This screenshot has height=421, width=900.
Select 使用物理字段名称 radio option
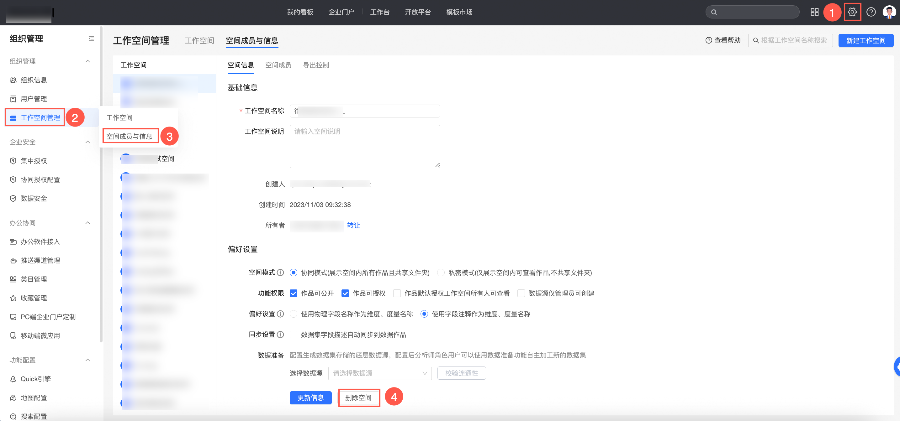click(x=294, y=314)
